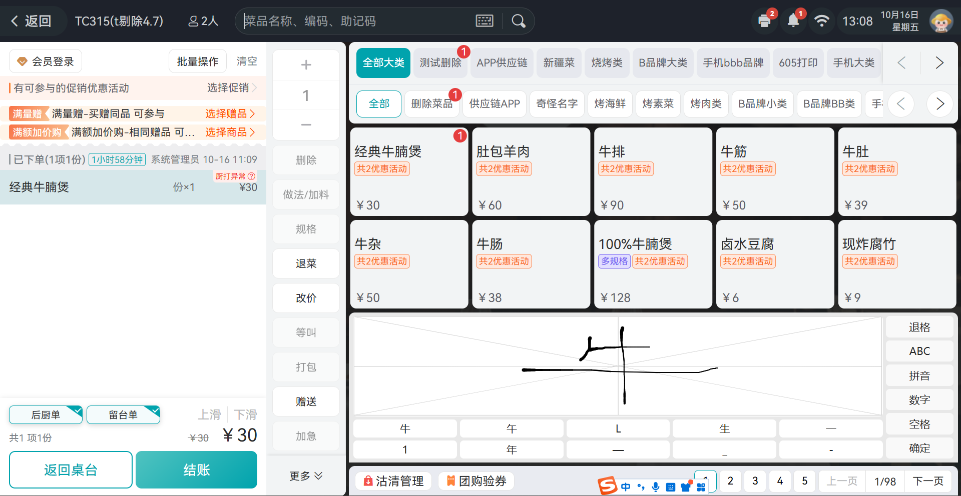Screen dimensions: 961x496
Task: Toggle the 留台单 option
Action: pyautogui.click(x=123, y=414)
